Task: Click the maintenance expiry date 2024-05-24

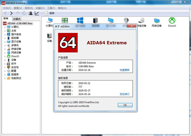Action: coord(84,94)
